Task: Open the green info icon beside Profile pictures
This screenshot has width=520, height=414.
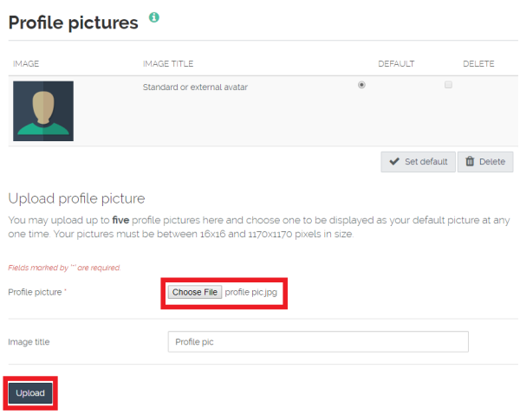Action: pyautogui.click(x=154, y=17)
